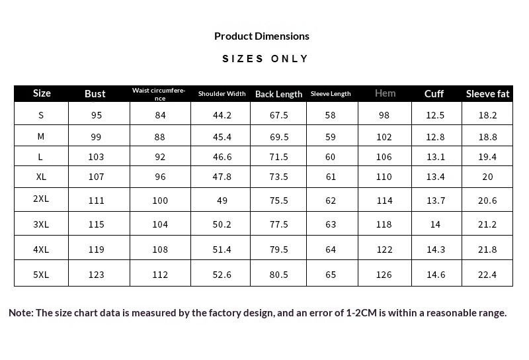
Task: Select the Hem column header
Action: 385,93
